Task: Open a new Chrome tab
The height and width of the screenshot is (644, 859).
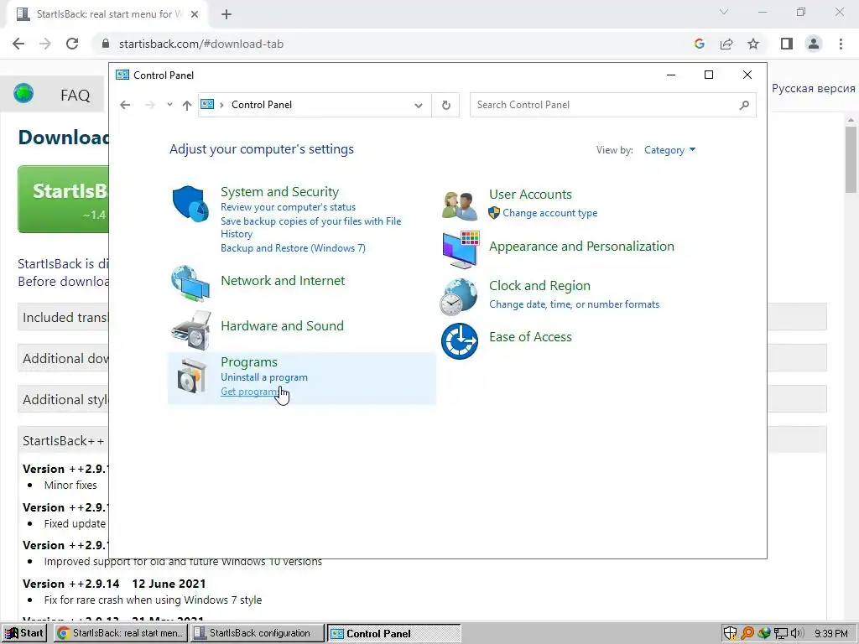Action: (x=226, y=14)
